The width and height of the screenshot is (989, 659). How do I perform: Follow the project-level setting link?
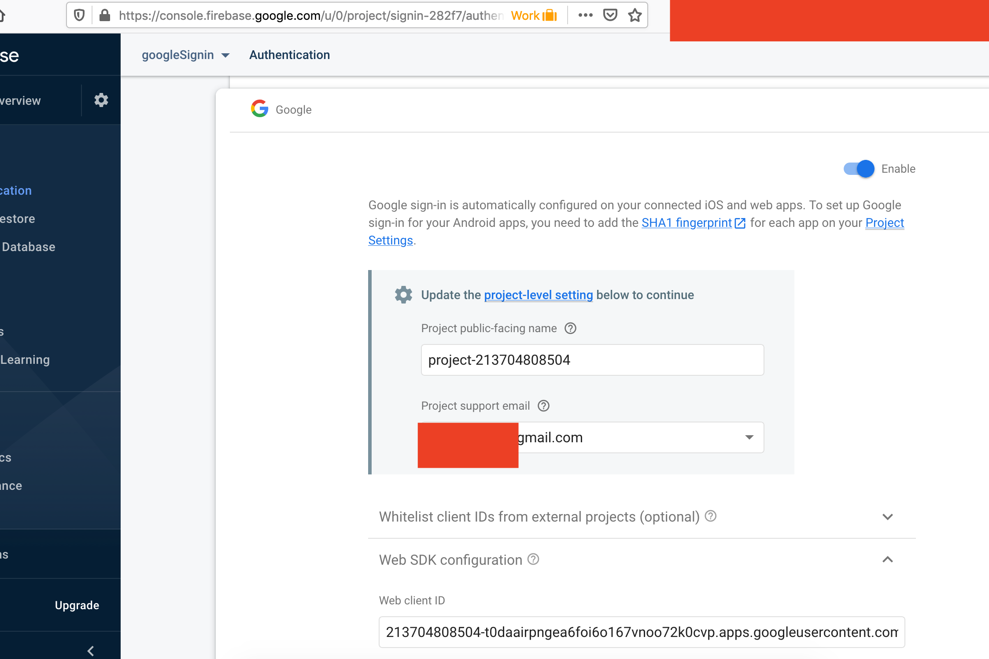(538, 295)
